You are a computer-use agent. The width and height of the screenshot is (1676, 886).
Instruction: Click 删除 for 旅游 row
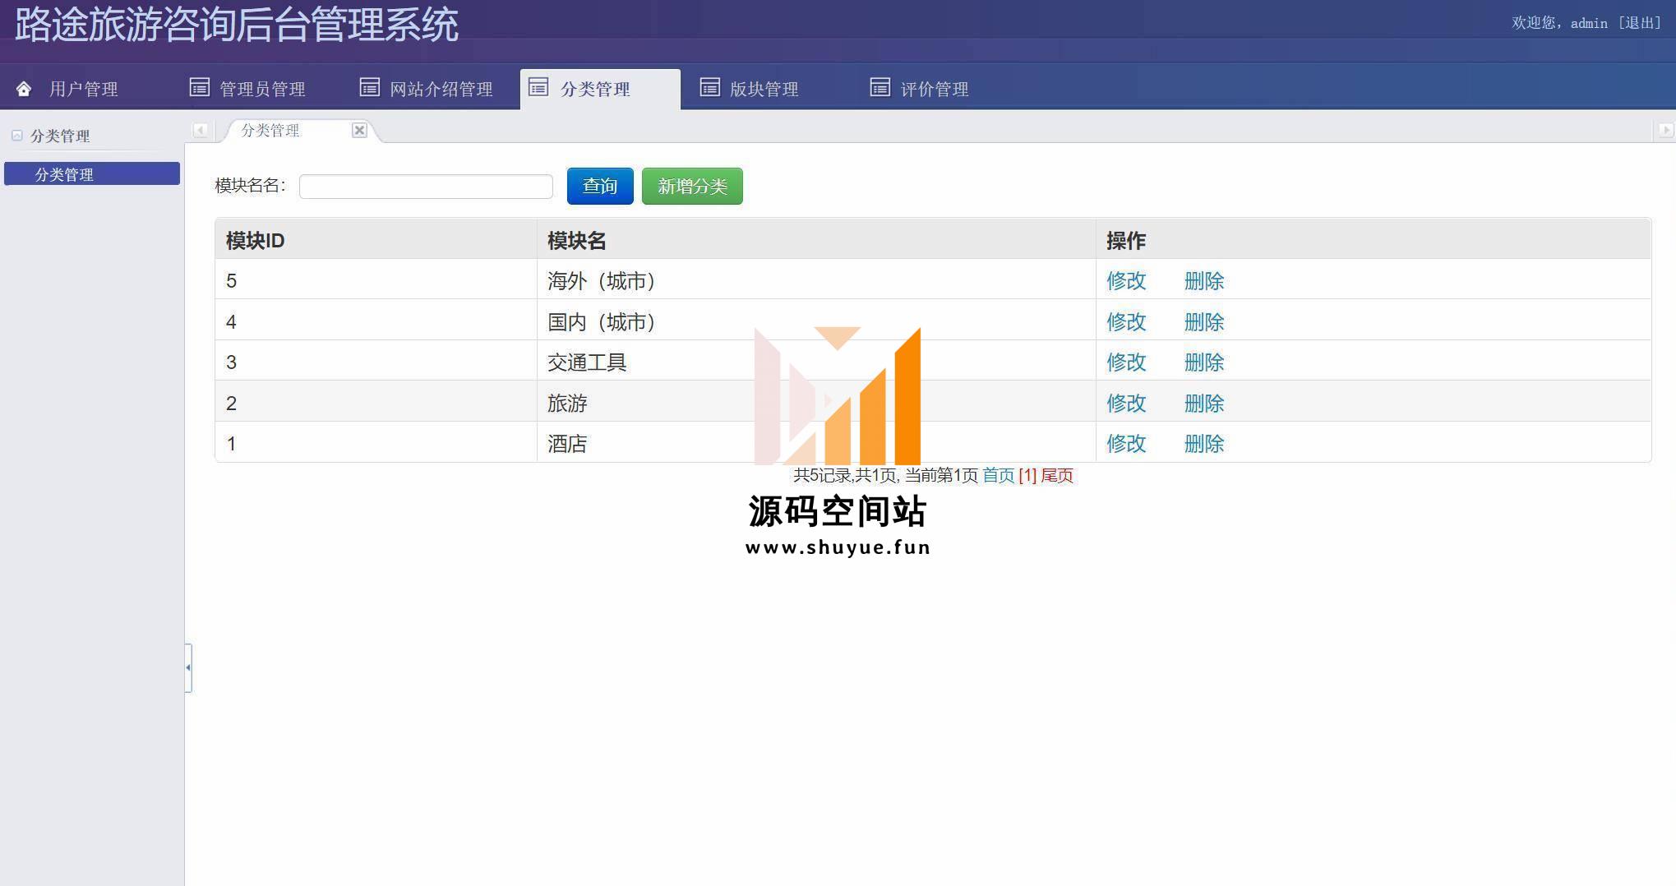1204,404
